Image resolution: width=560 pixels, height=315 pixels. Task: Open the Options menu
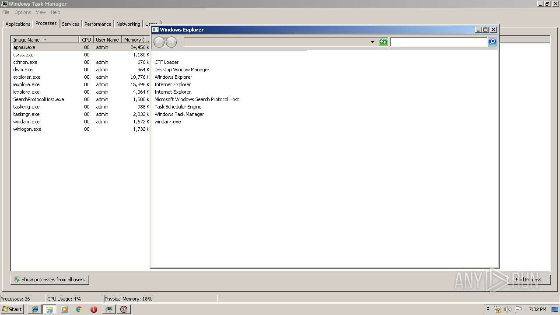tap(23, 12)
